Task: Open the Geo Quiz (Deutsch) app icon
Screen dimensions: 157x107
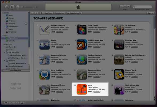Action: [82, 59]
